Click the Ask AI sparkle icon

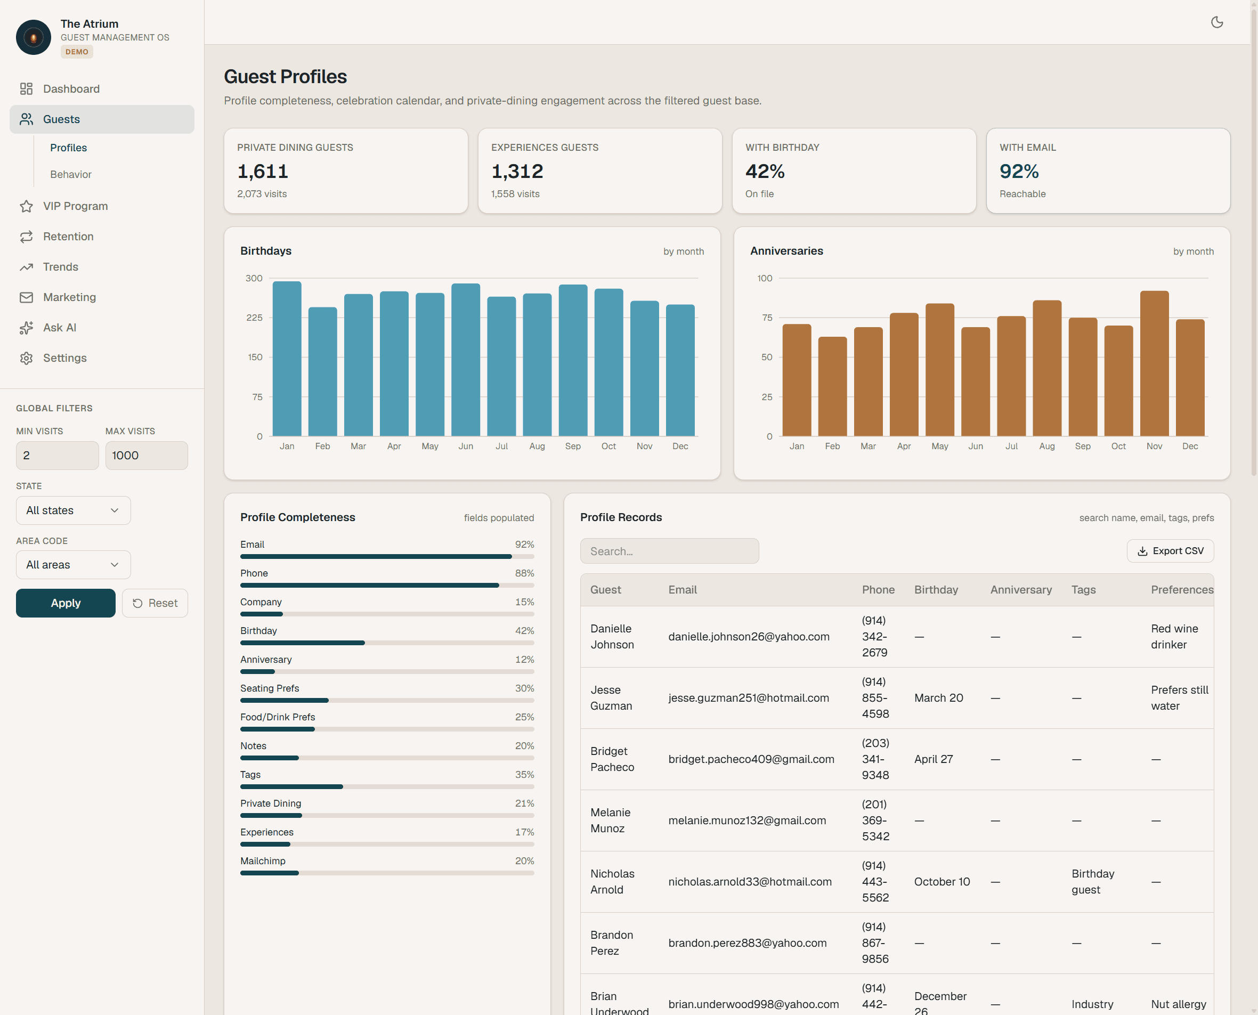click(x=26, y=328)
